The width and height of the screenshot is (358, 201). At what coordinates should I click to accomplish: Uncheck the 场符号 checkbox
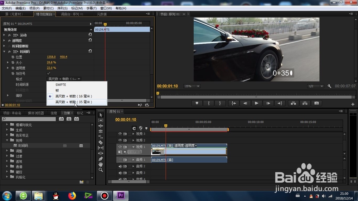[48, 73]
